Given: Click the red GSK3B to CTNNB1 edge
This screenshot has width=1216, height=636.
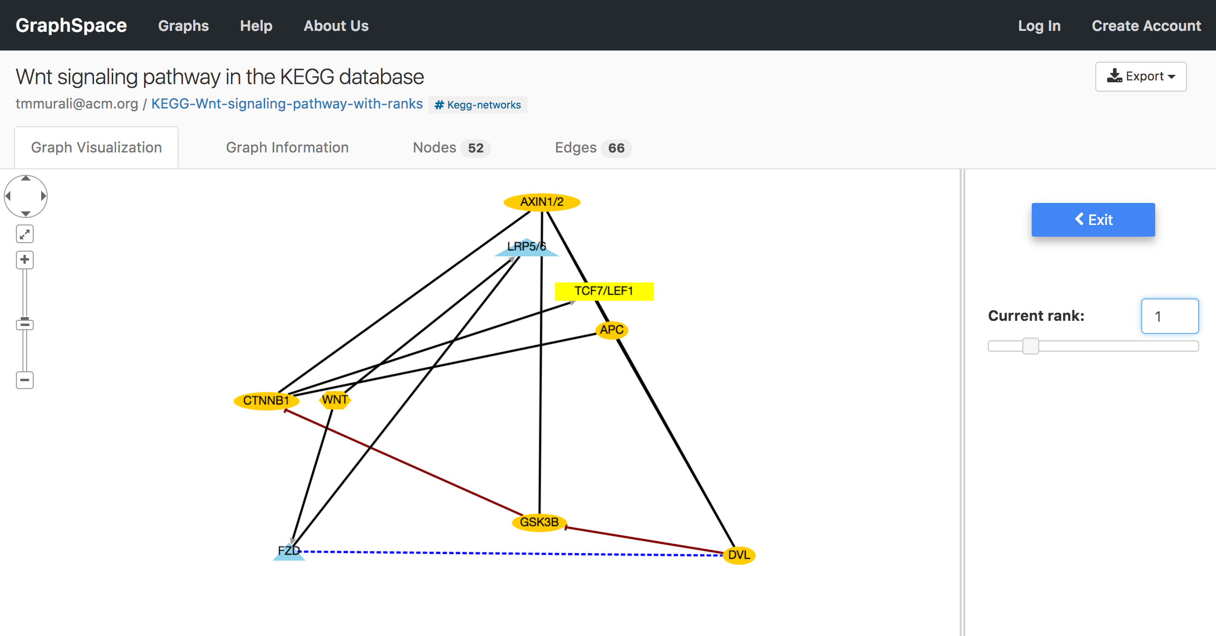Looking at the screenshot, I should (x=404, y=463).
